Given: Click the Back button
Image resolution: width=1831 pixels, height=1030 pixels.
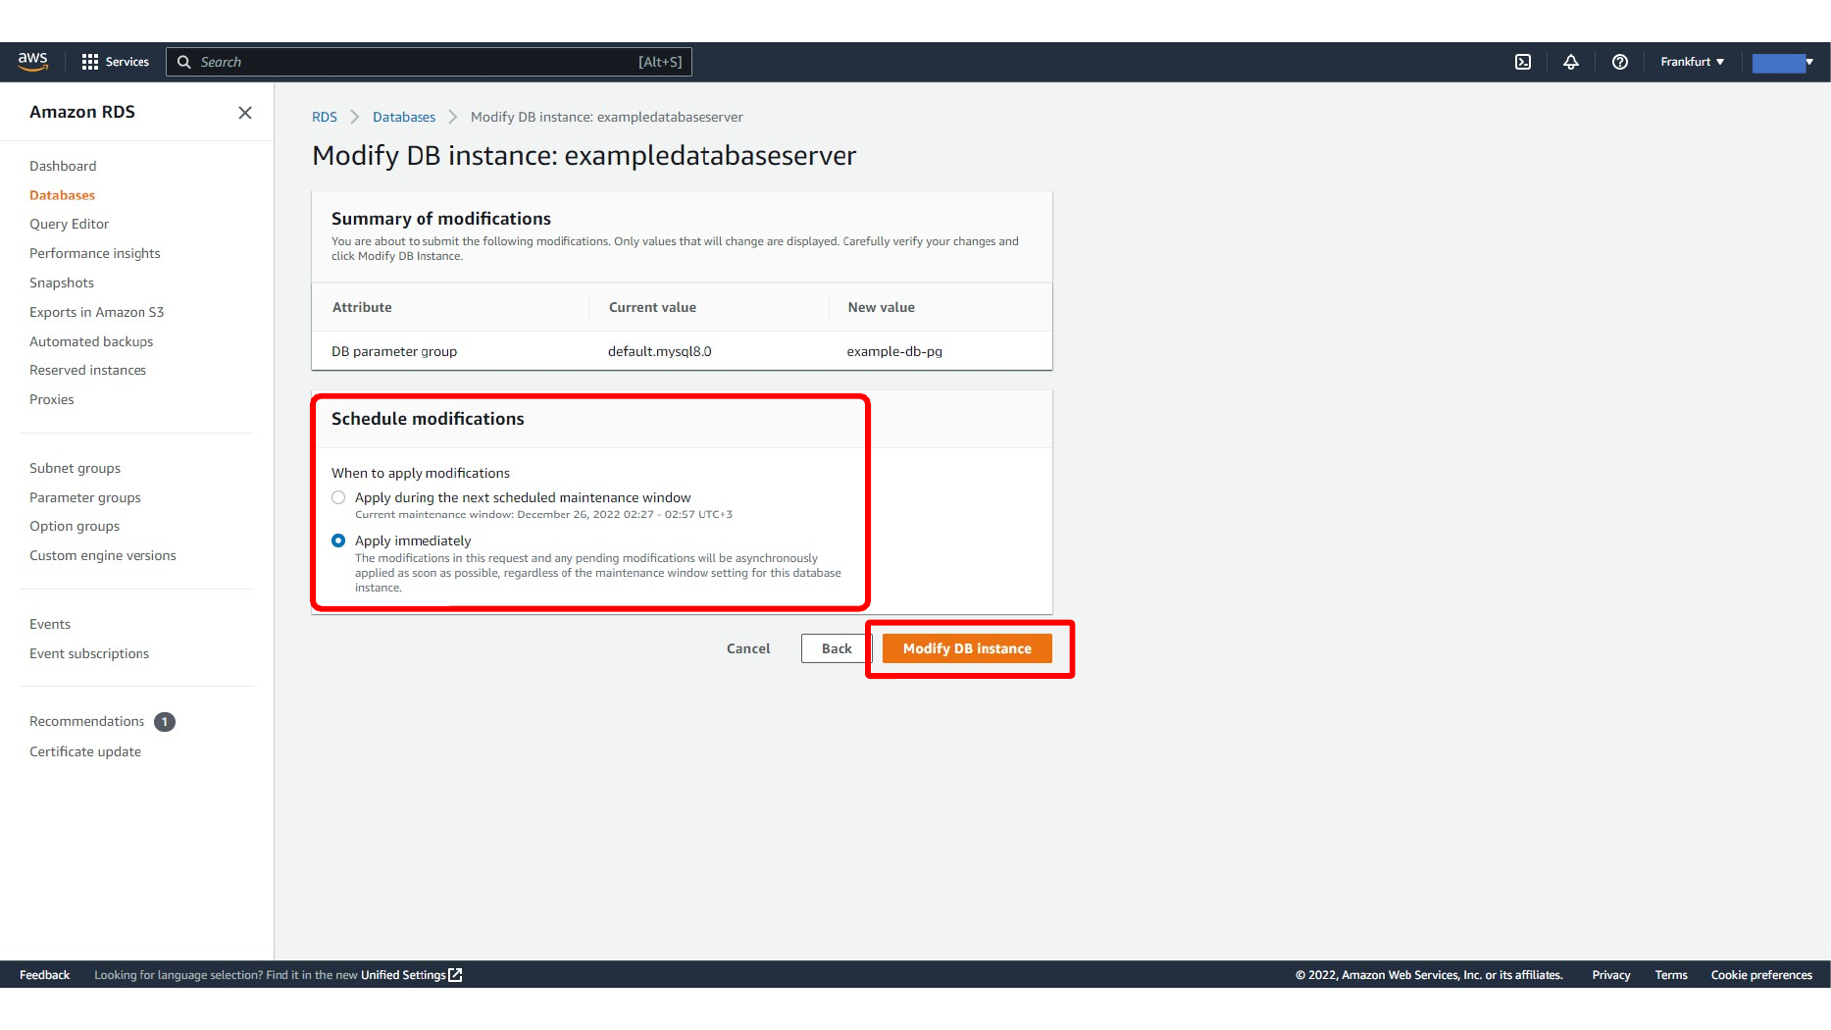Looking at the screenshot, I should [x=837, y=648].
